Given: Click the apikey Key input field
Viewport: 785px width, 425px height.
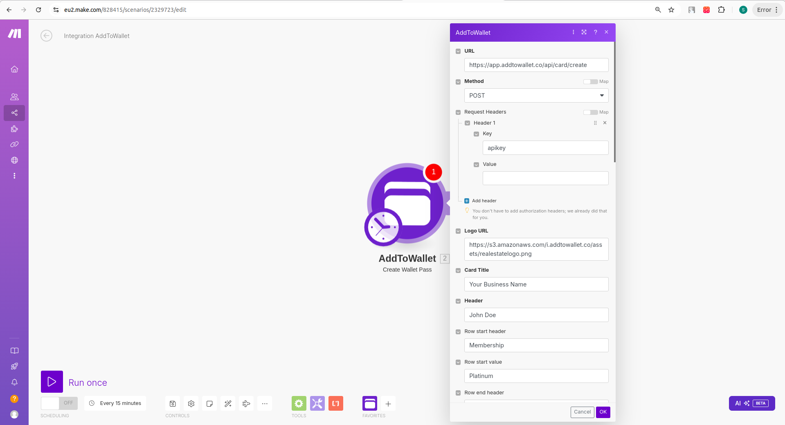Looking at the screenshot, I should 545,148.
